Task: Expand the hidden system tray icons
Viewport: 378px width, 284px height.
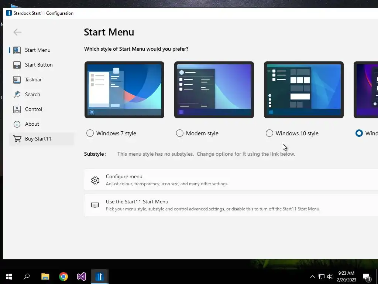Action: click(x=312, y=277)
